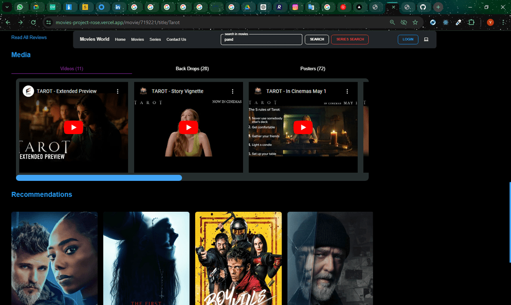Open the Contact Us page
The height and width of the screenshot is (305, 511).
176,39
